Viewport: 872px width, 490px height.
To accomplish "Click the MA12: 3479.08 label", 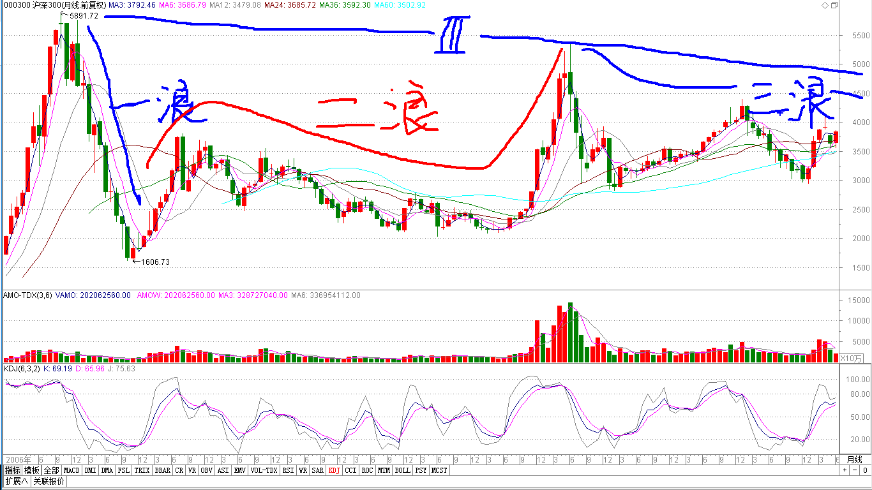I will point(236,5).
